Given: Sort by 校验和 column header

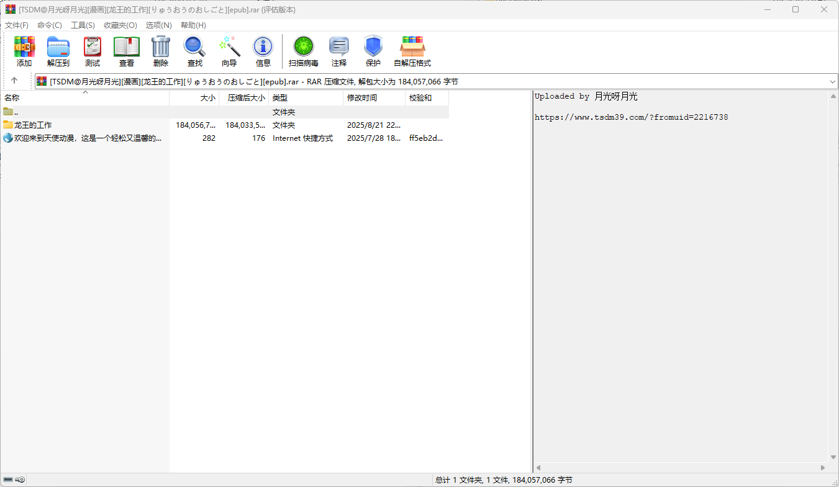Looking at the screenshot, I should [427, 98].
